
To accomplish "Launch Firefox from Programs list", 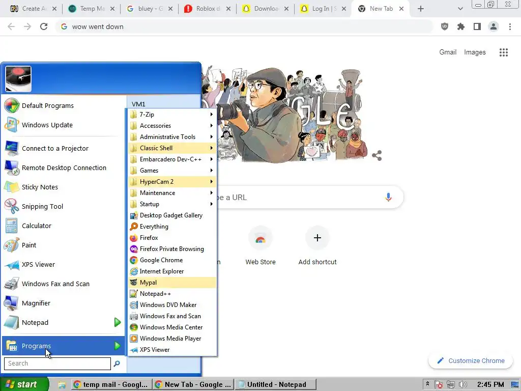I will [172, 238].
